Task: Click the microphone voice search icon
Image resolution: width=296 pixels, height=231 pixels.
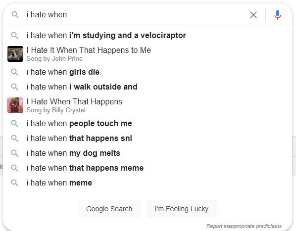Action: click(x=278, y=15)
